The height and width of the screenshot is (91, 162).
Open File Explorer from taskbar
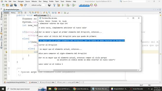coord(50,89)
